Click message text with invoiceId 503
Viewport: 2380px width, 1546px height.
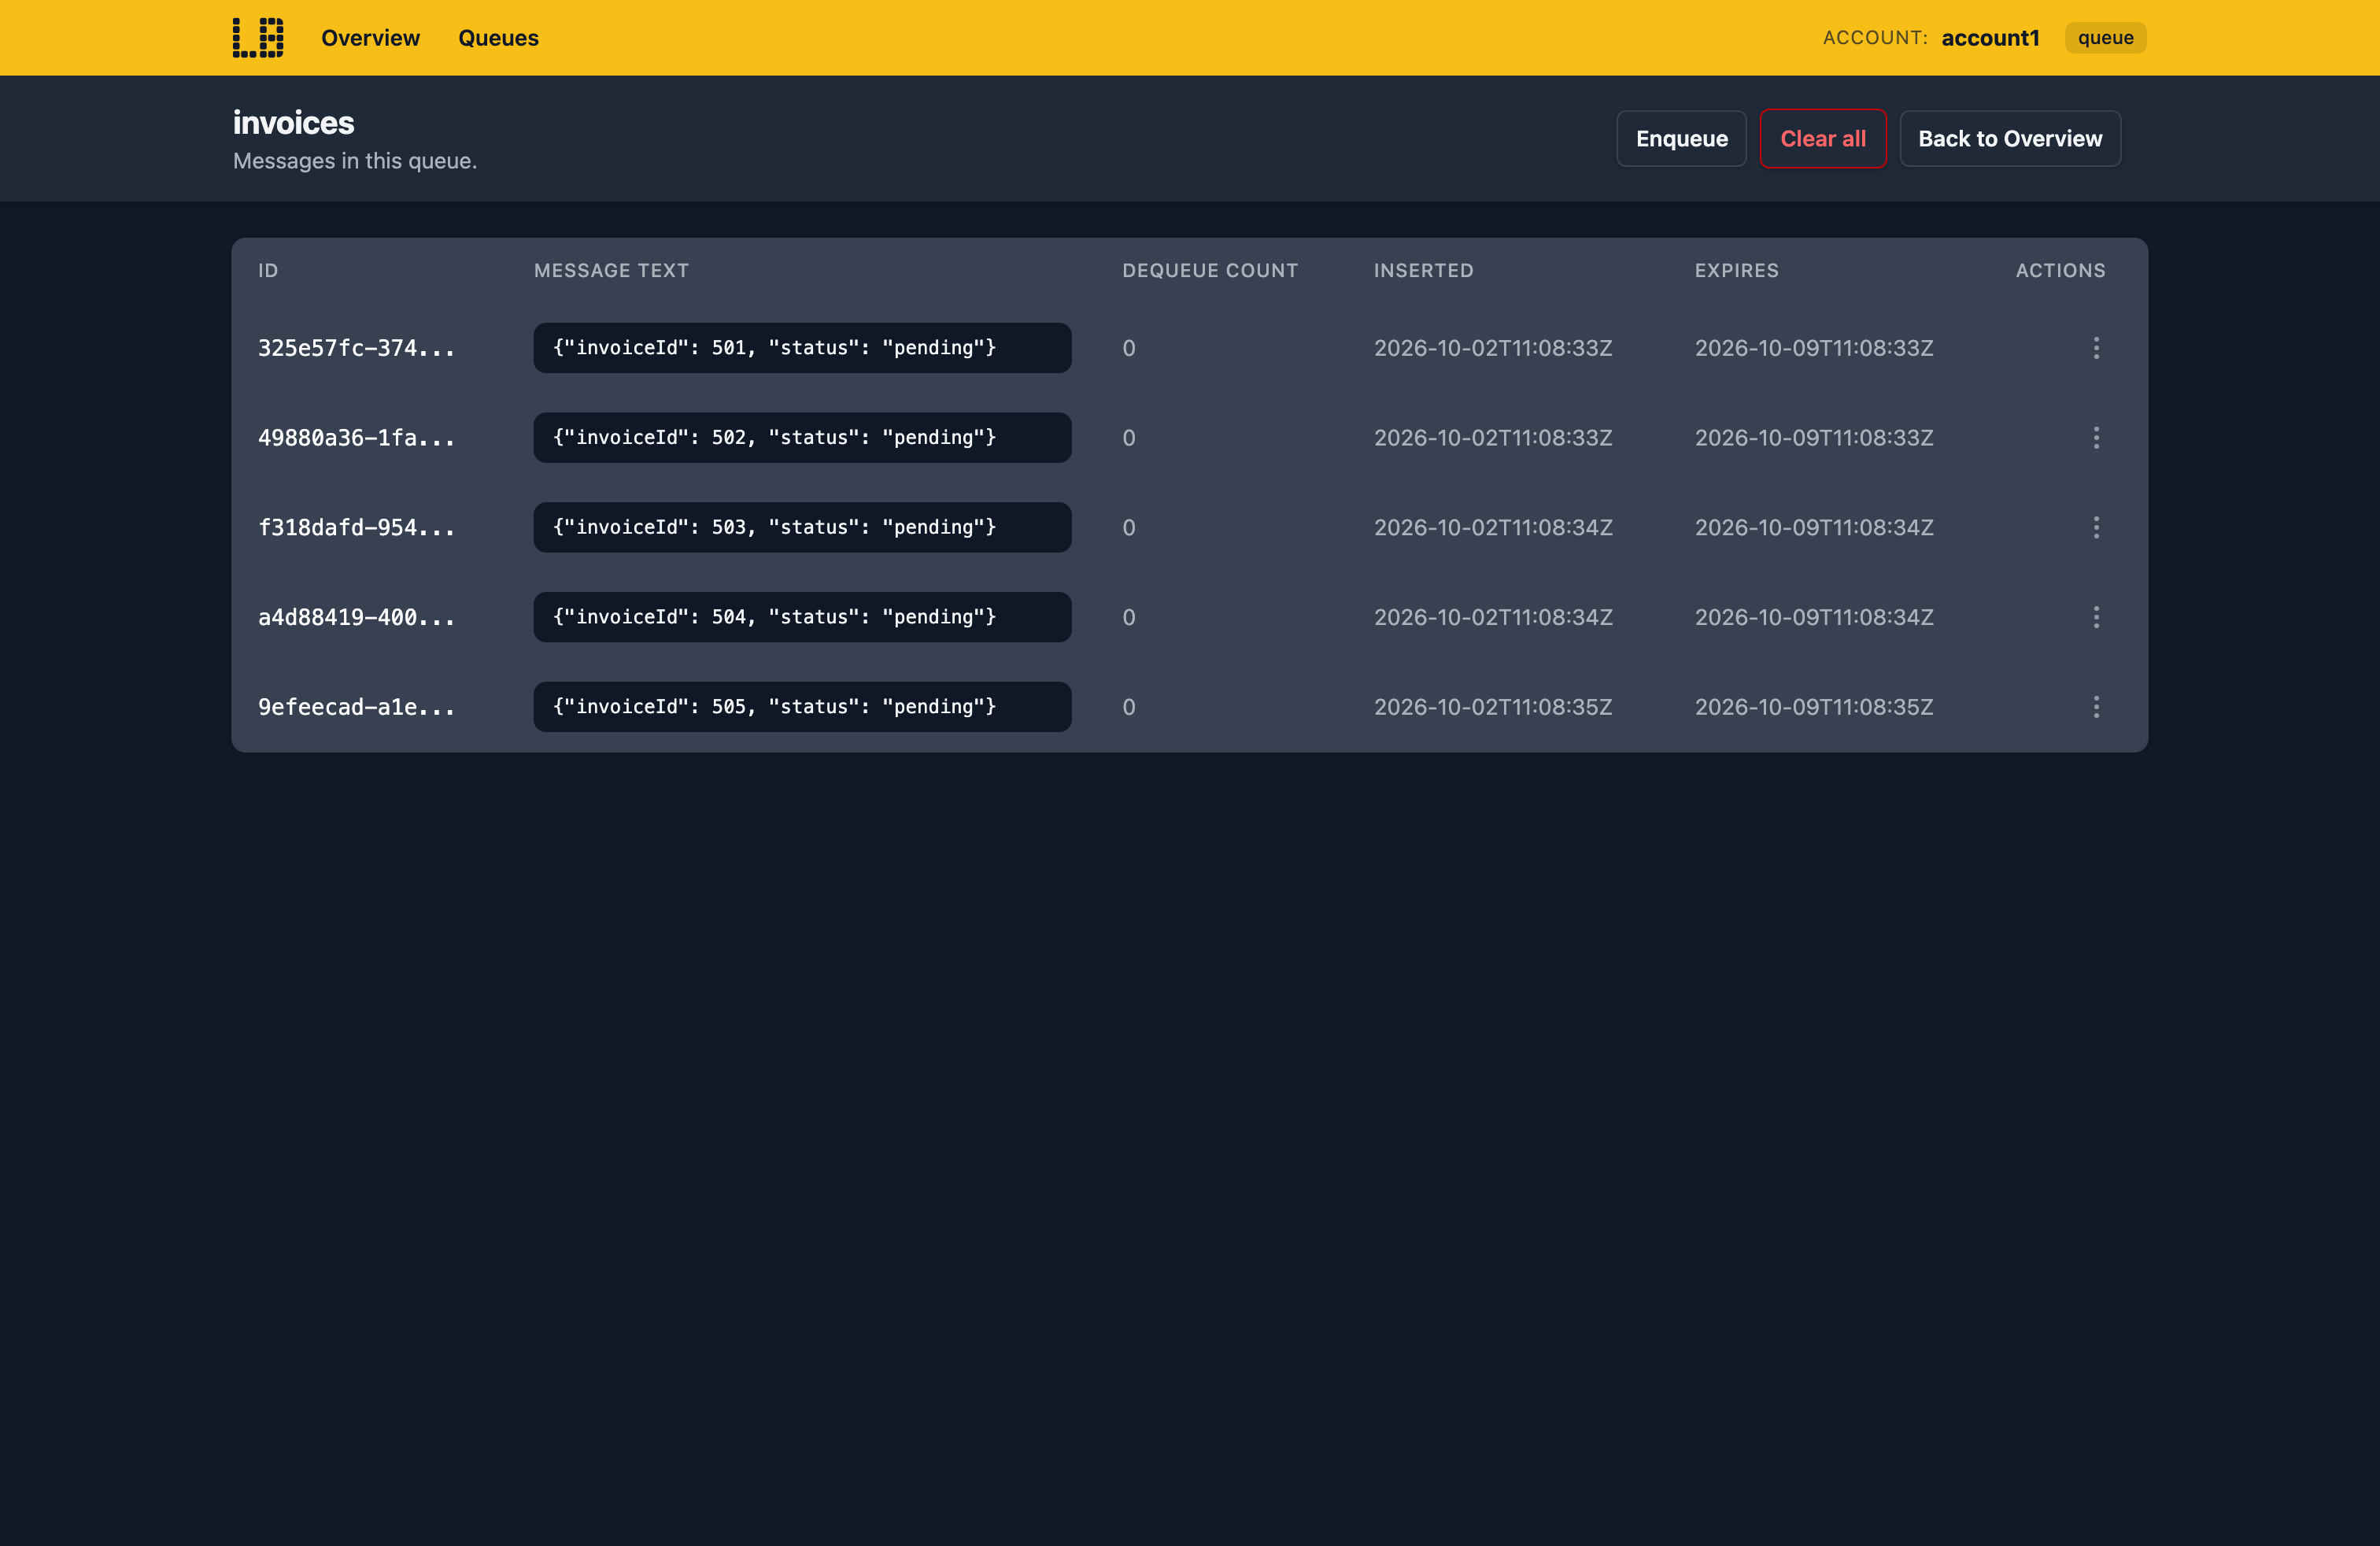click(802, 527)
